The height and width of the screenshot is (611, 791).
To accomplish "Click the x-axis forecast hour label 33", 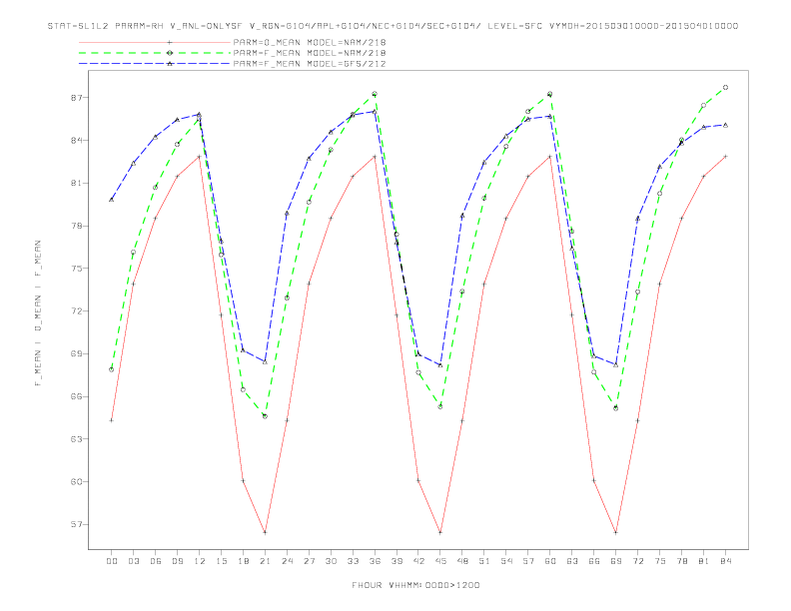I will pos(353,561).
